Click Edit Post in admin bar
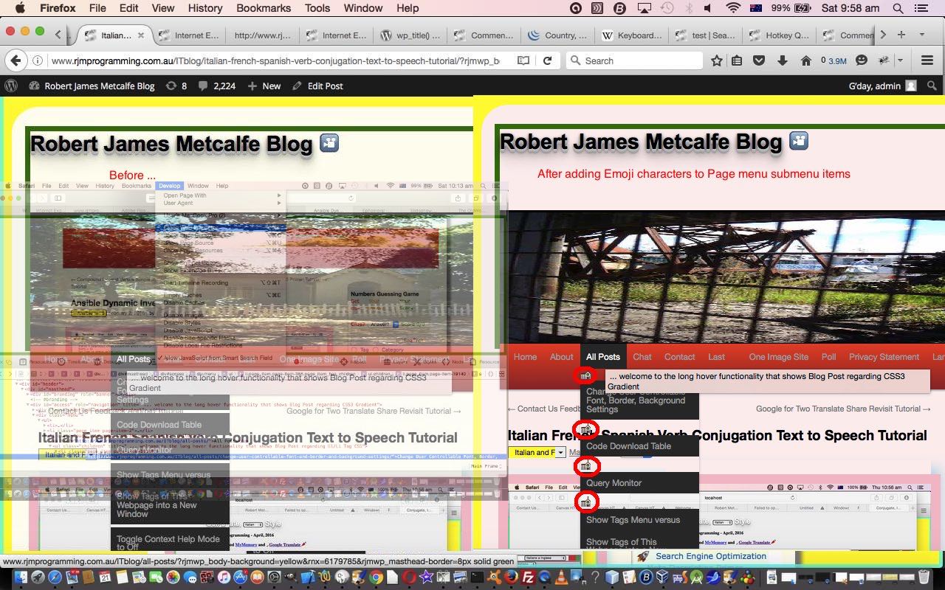The image size is (945, 590). (317, 86)
